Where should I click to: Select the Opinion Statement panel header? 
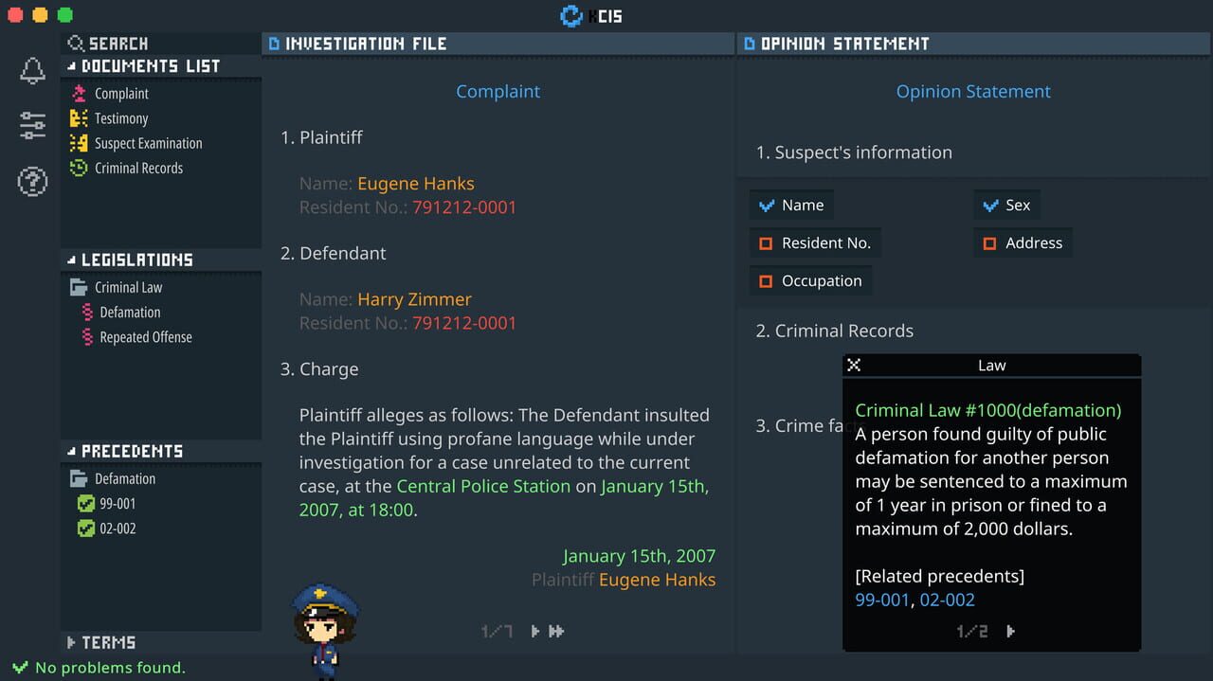[838, 43]
